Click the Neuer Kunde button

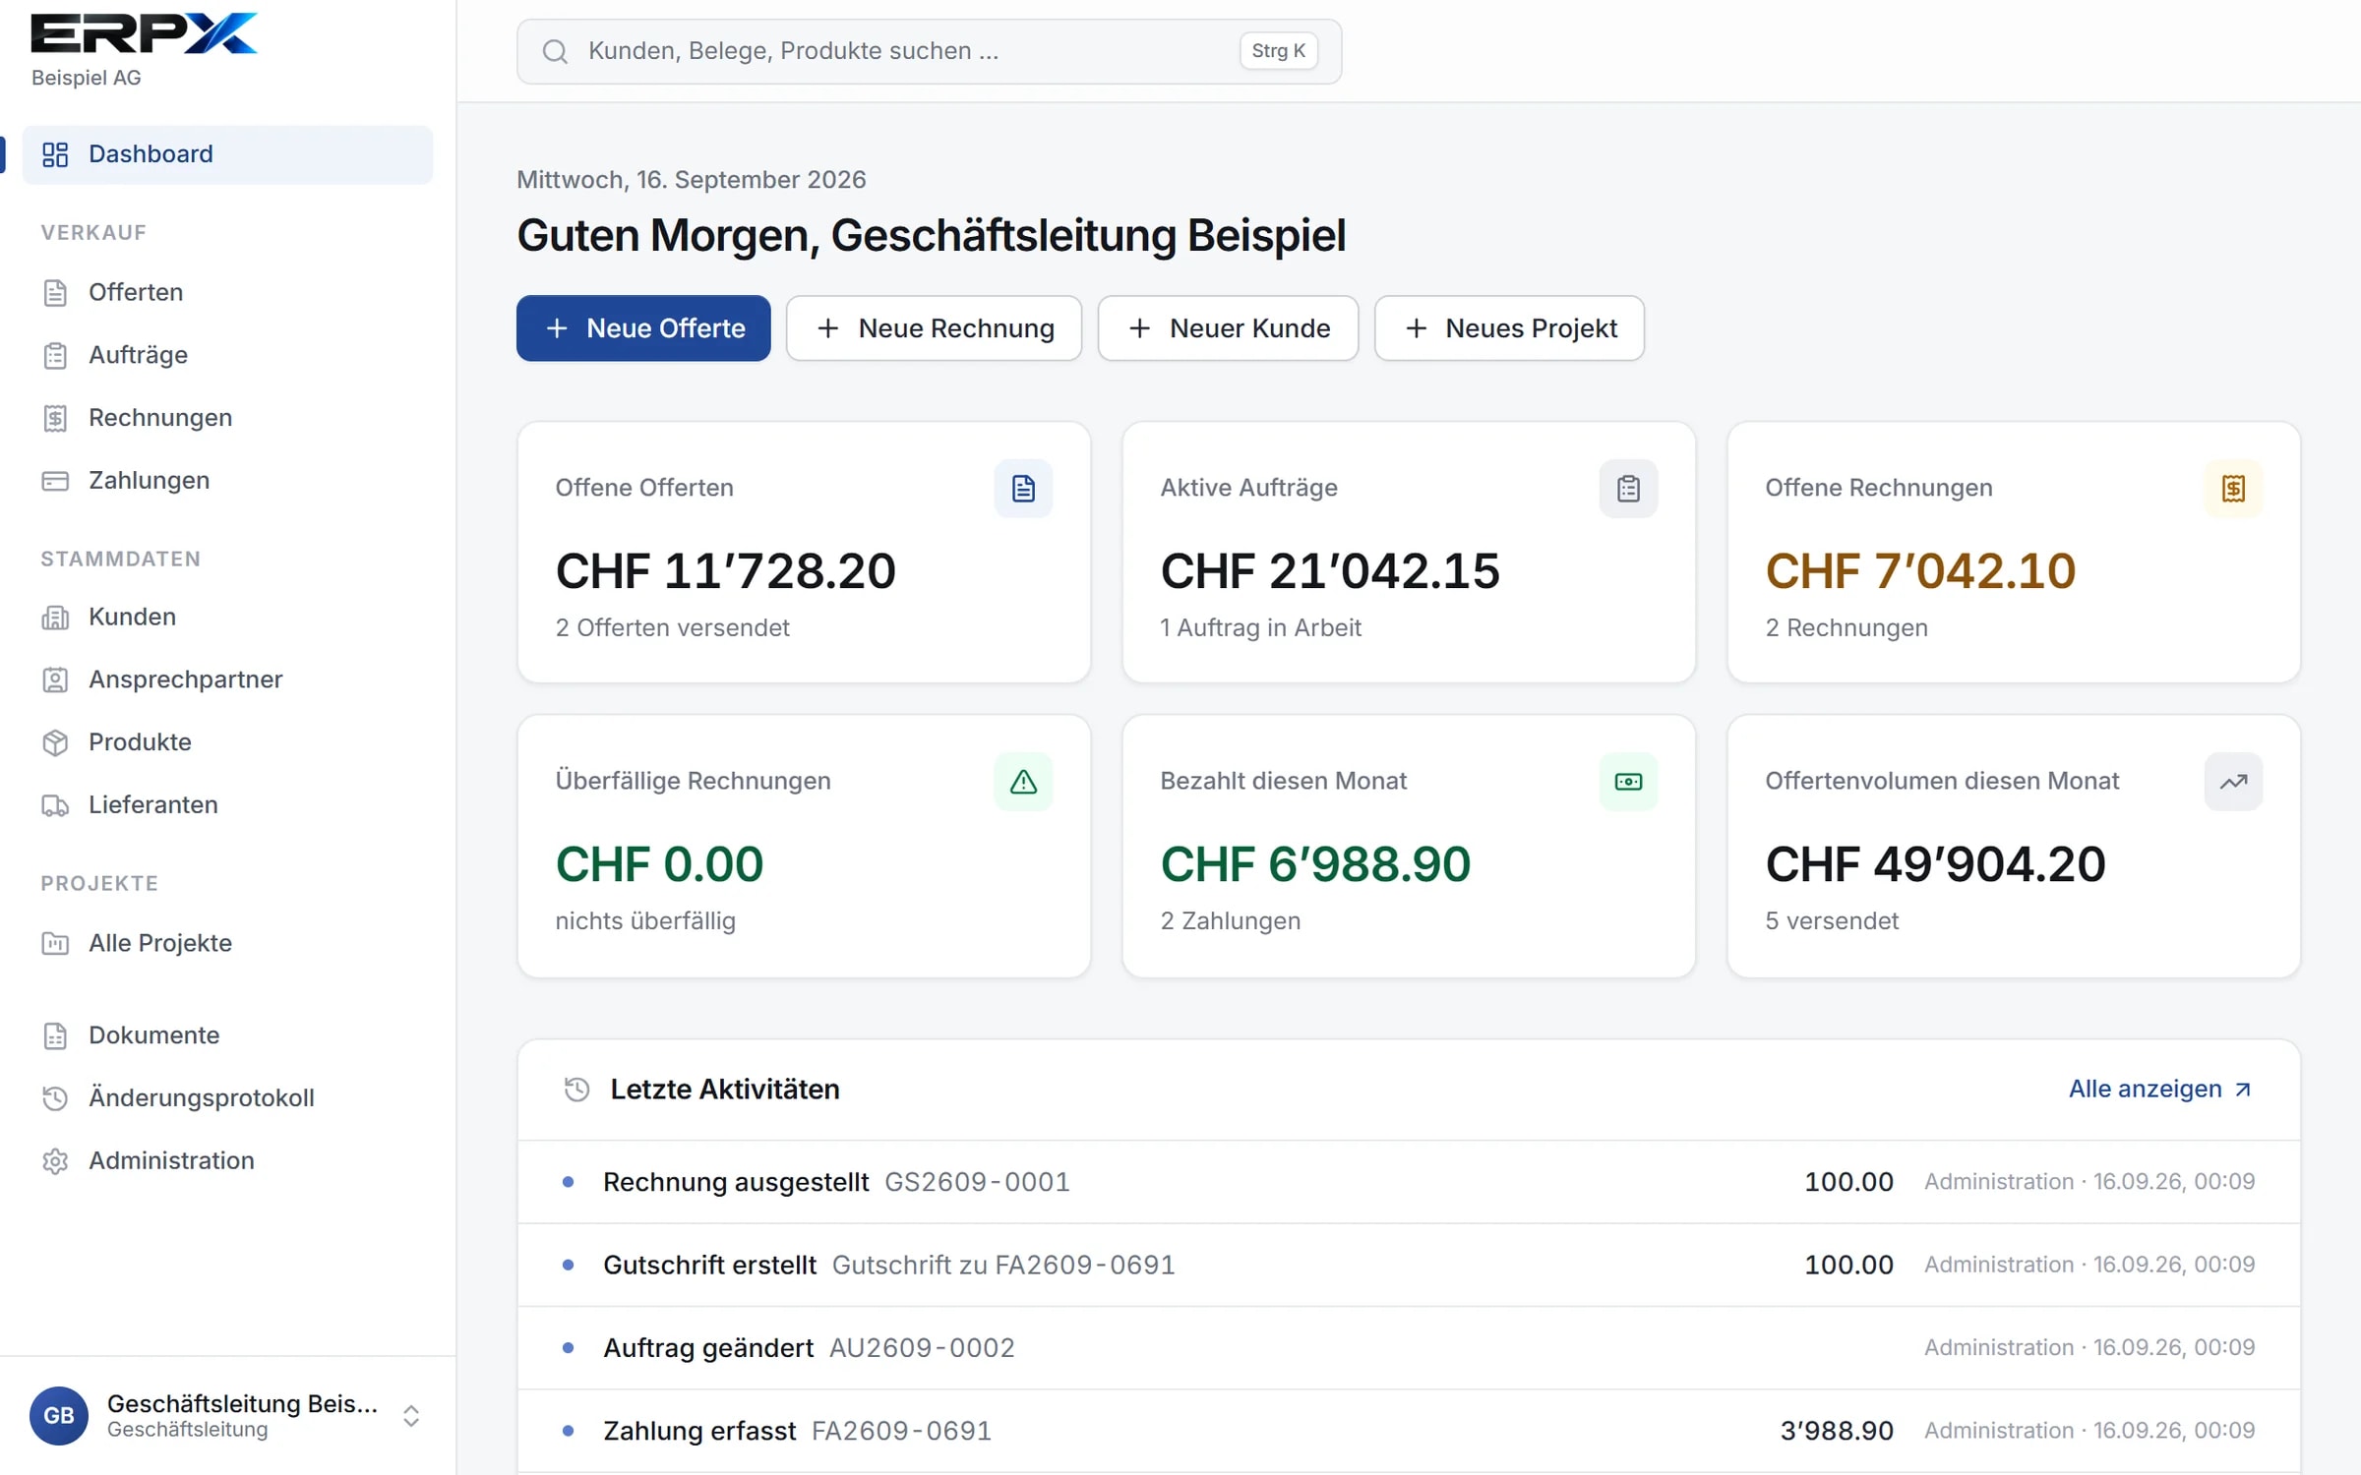point(1228,328)
